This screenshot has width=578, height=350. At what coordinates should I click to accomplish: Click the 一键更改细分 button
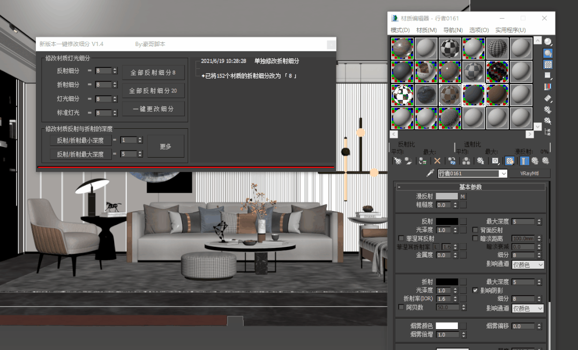(x=153, y=109)
